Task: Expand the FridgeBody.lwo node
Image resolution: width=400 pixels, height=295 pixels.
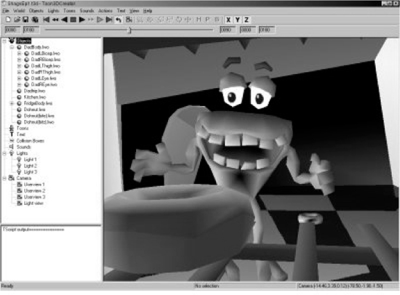Action: 12,103
